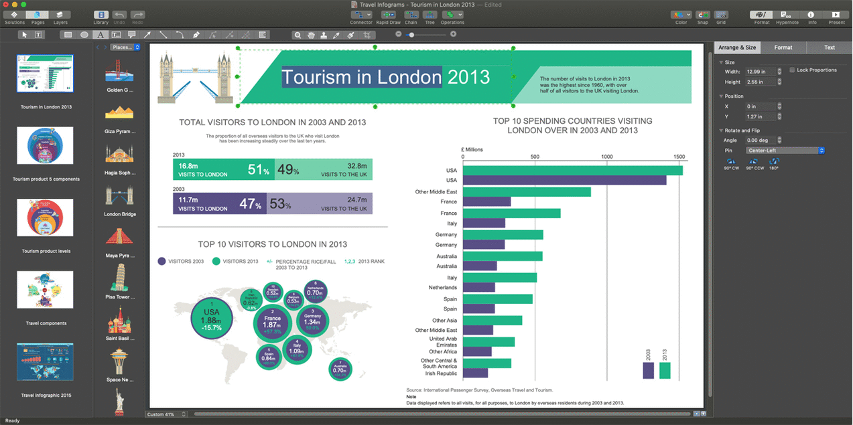Activate the Hand pan tool
The width and height of the screenshot is (853, 425).
311,34
